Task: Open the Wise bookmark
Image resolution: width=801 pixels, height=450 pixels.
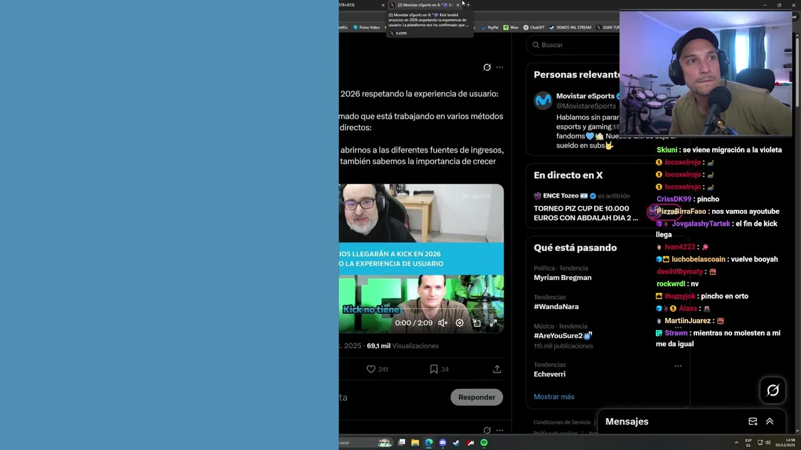Action: (x=511, y=27)
